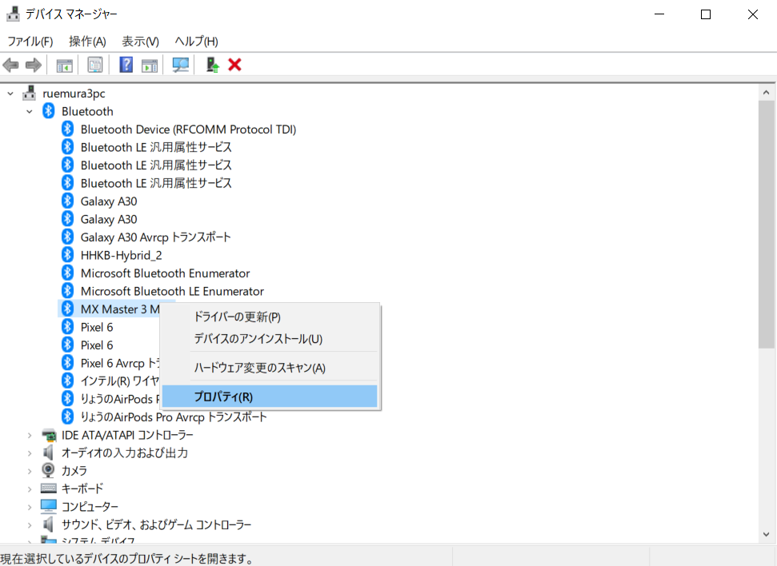This screenshot has height=566, width=777.
Task: Select Bluetooth Device (RFCOMM Protocol TDI)
Action: coord(188,130)
